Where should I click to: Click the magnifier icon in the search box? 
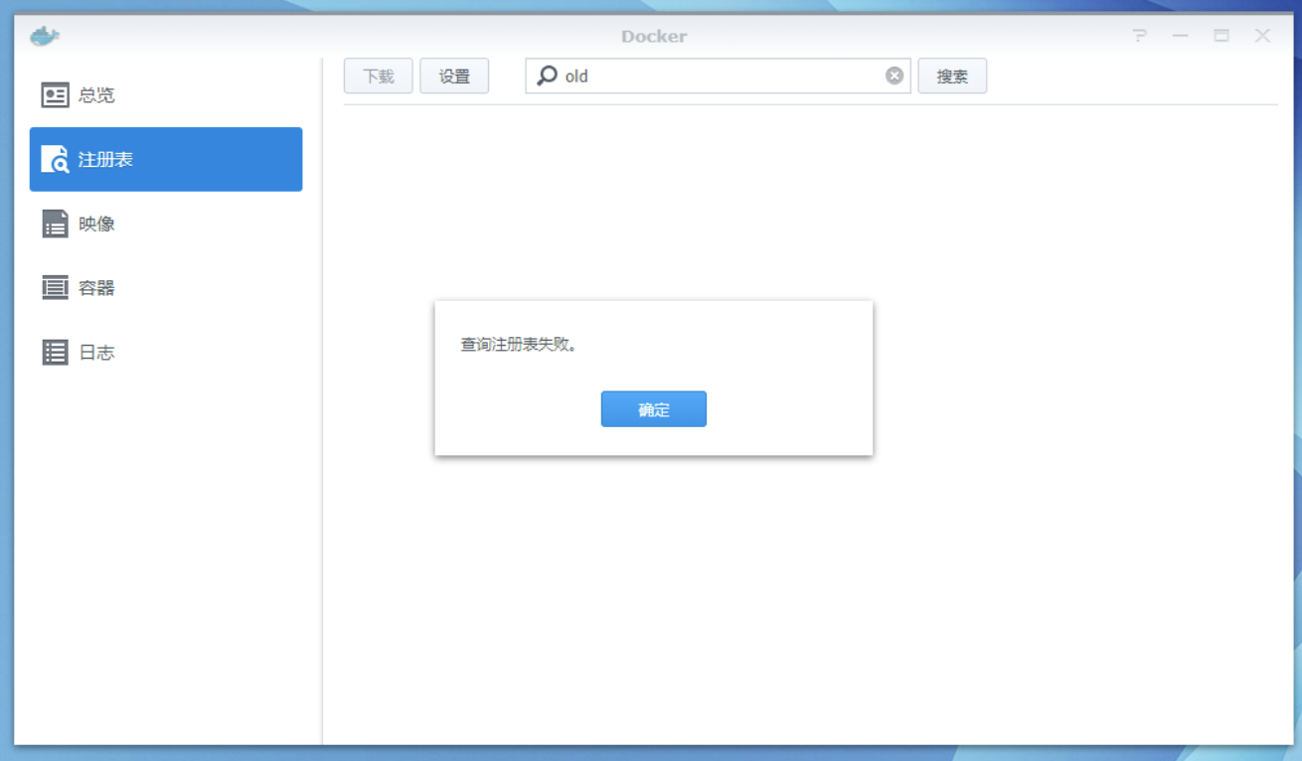tap(547, 76)
